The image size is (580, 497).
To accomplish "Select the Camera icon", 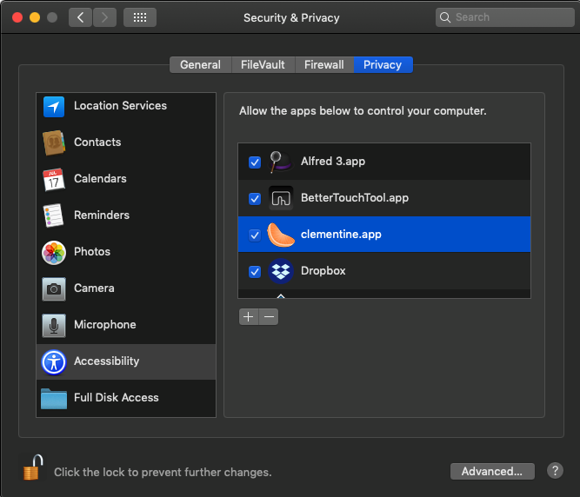I will (54, 288).
